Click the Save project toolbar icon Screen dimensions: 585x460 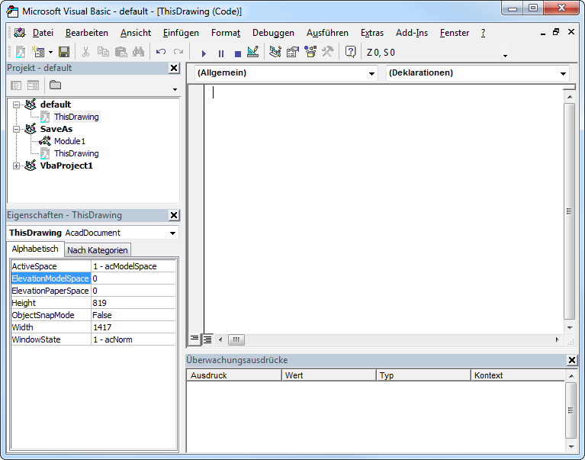pyautogui.click(x=64, y=52)
